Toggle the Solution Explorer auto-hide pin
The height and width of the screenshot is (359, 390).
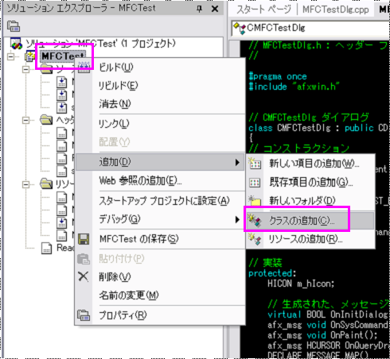click(199, 9)
